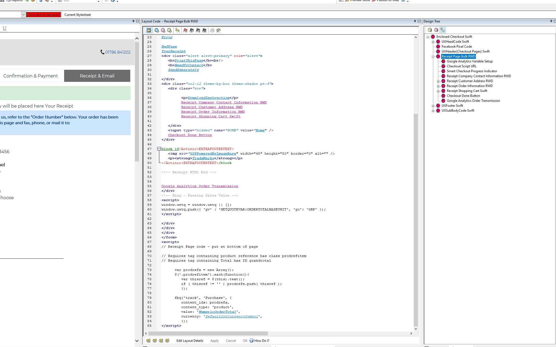This screenshot has width=556, height=347.
Task: Expand the UXFooter Swift node
Action: [x=433, y=106]
